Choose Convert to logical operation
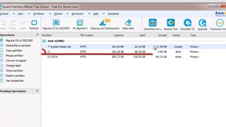226x127 pixels. pos(16,61)
